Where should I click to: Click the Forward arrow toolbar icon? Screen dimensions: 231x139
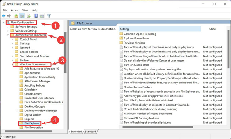point(9,16)
